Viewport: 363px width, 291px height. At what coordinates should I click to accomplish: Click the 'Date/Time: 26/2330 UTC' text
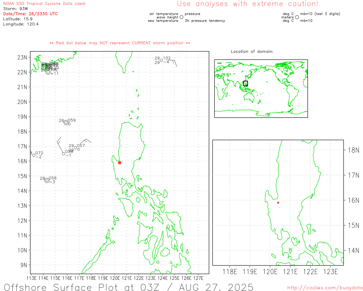coord(30,14)
